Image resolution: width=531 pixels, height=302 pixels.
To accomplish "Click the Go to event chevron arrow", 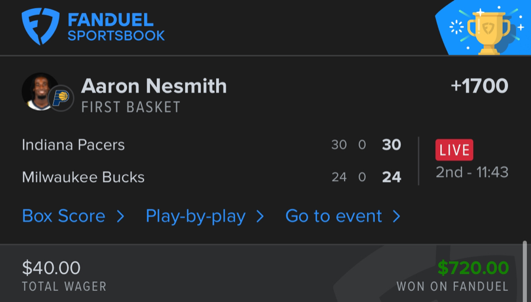I will point(396,216).
